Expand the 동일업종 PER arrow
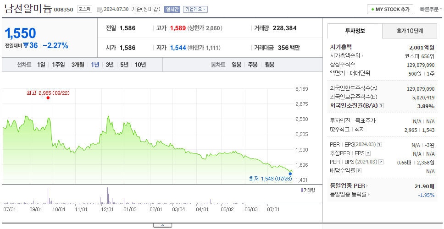Image resolution: width=444 pixels, height=229 pixels. [367, 186]
